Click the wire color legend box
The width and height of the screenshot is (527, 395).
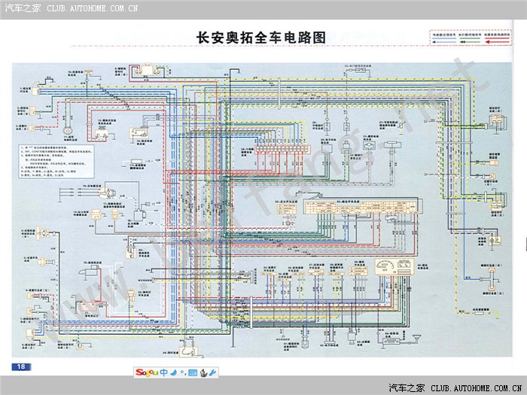pyautogui.click(x=471, y=38)
